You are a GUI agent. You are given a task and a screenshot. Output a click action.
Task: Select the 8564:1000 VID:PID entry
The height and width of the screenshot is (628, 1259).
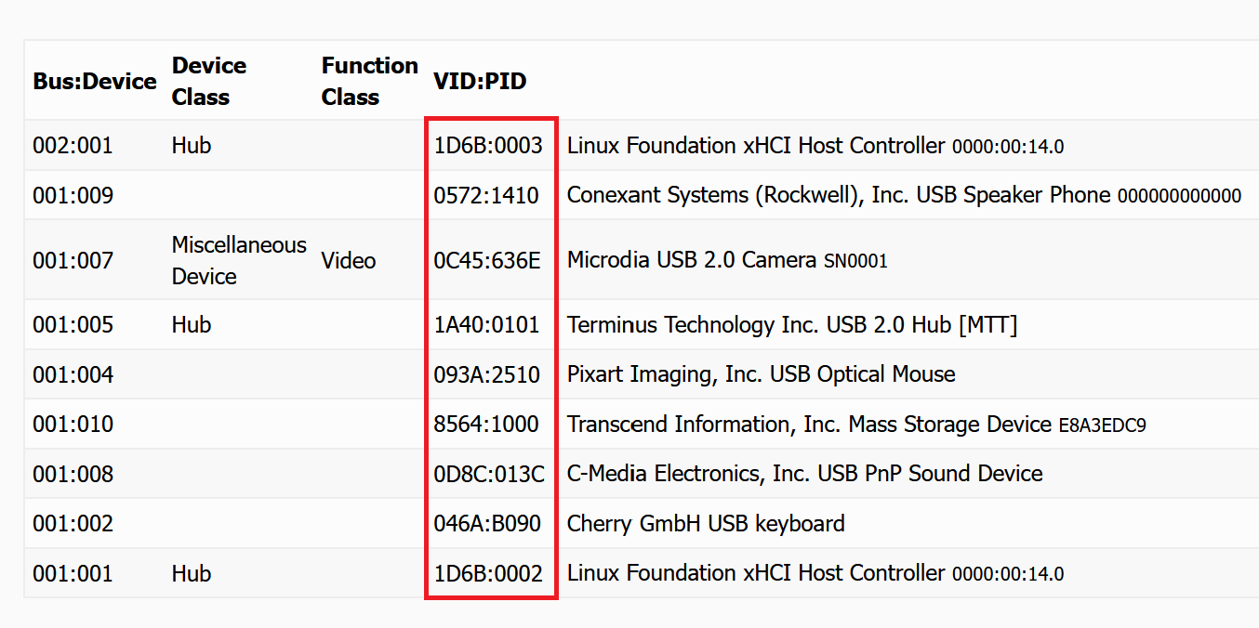pyautogui.click(x=486, y=425)
